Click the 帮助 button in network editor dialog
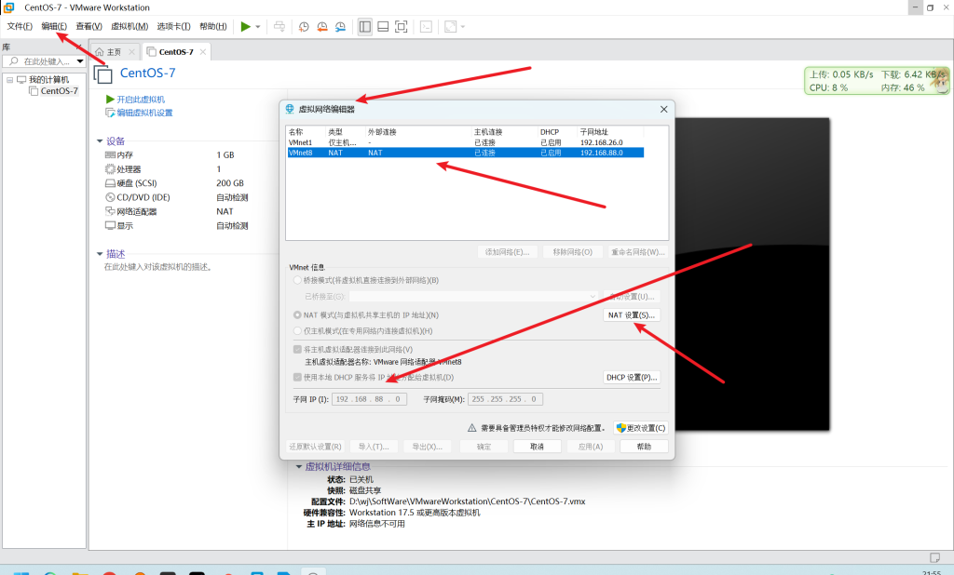The width and height of the screenshot is (954, 575). pyautogui.click(x=644, y=447)
